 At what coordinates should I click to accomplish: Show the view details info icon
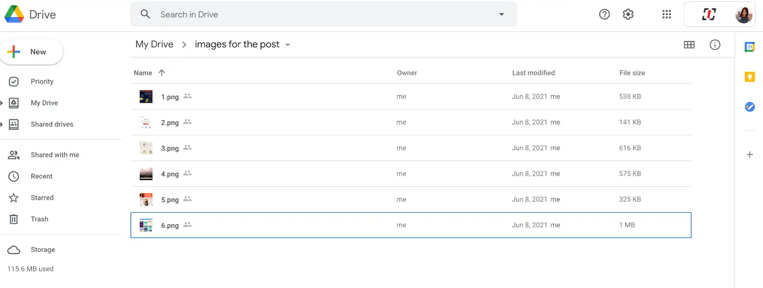[715, 45]
